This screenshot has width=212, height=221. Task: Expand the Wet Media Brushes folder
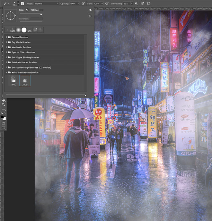pos(6,47)
